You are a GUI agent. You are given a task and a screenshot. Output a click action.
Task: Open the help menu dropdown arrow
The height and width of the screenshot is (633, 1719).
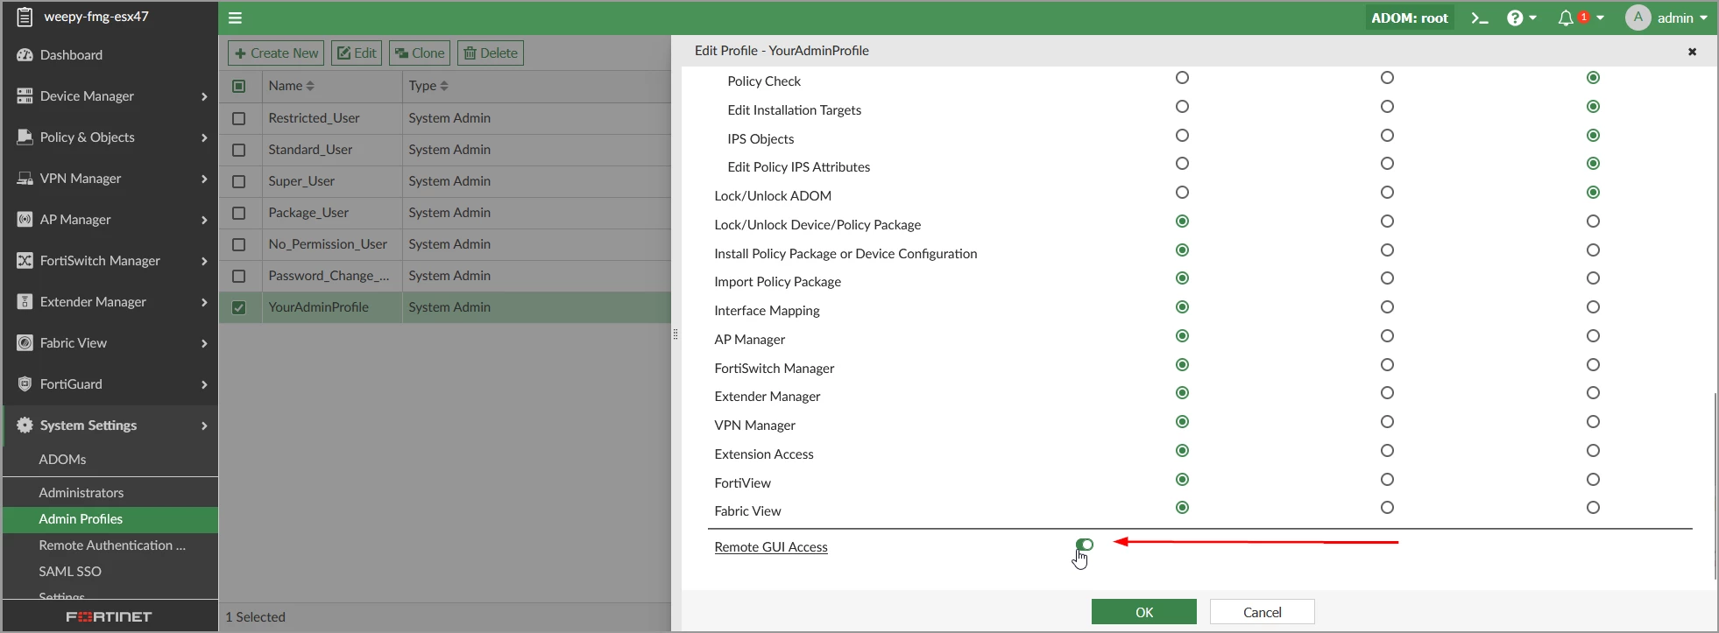(1532, 18)
